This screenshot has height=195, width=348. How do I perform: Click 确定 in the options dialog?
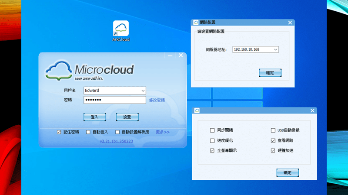[288, 172]
